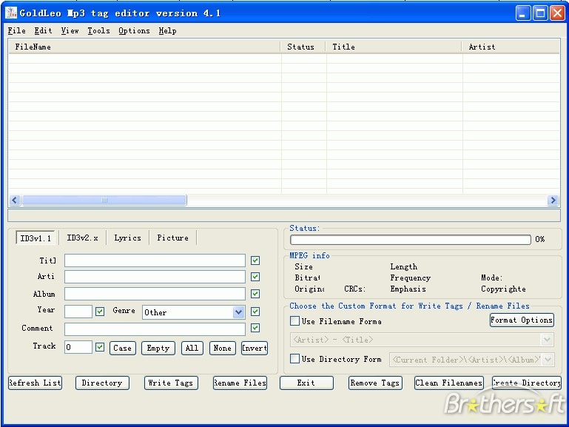The image size is (569, 427).
Task: Open the Help menu
Action: 168,31
